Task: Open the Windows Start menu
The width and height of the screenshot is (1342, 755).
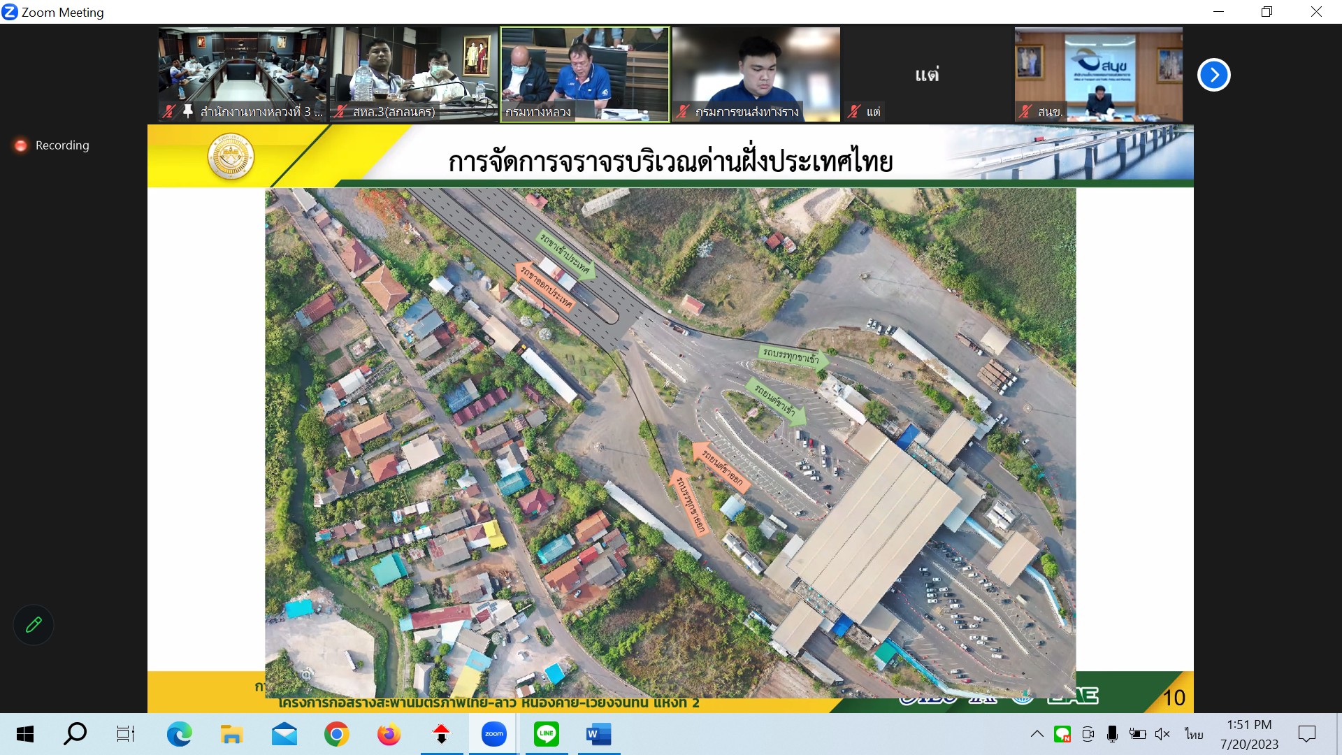Action: tap(25, 734)
